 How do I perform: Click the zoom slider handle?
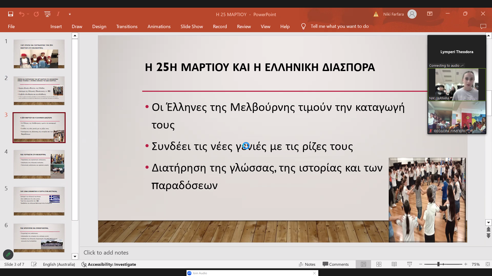pos(438,264)
